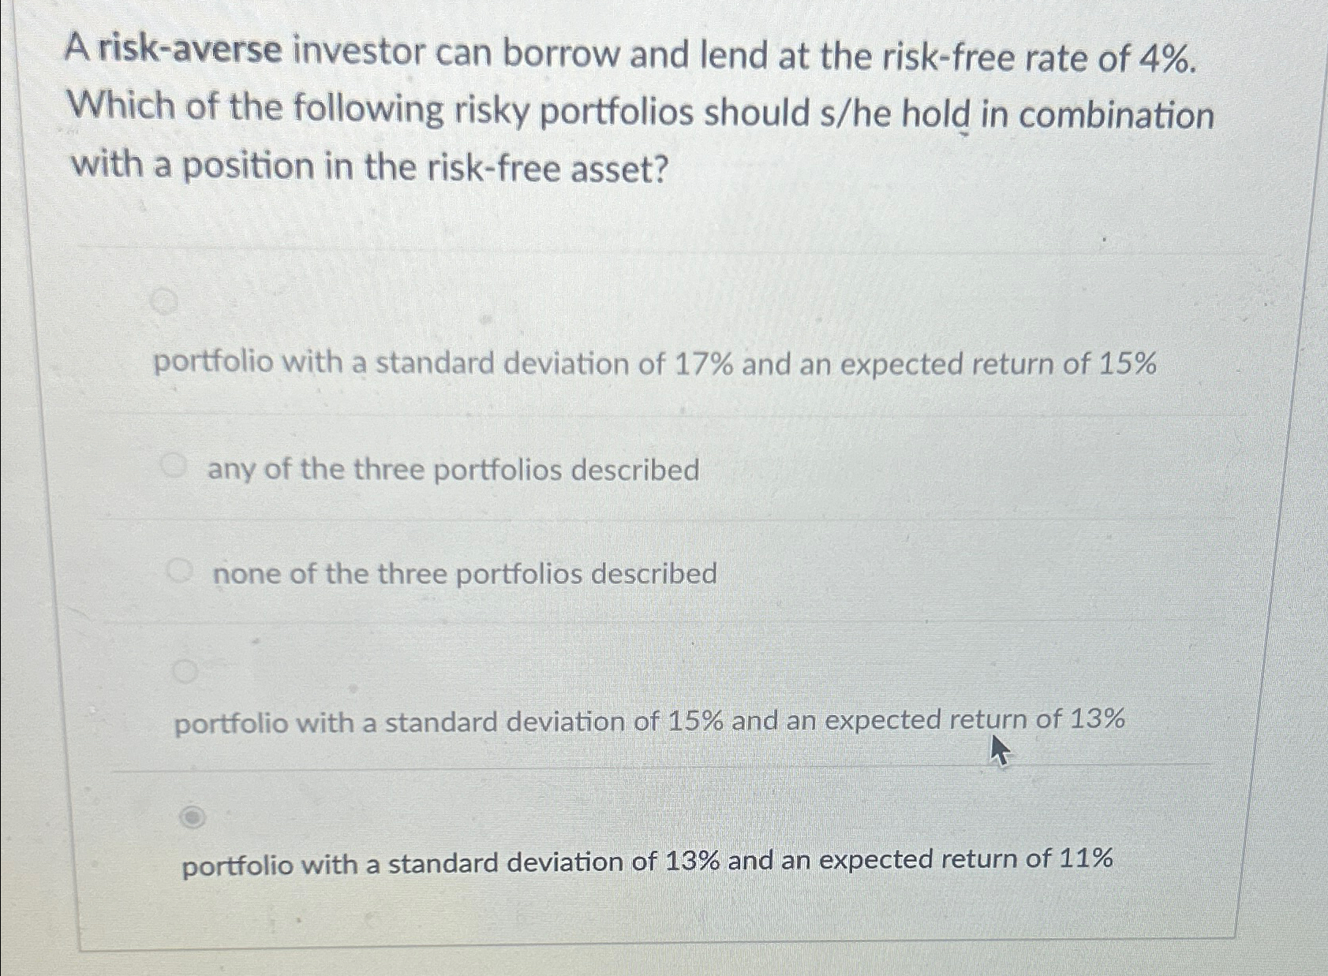
Task: Click the radio button above the first answer
Action: [163, 298]
